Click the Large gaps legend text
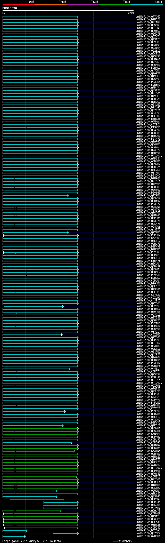The image size is (165, 543). pos(32,541)
